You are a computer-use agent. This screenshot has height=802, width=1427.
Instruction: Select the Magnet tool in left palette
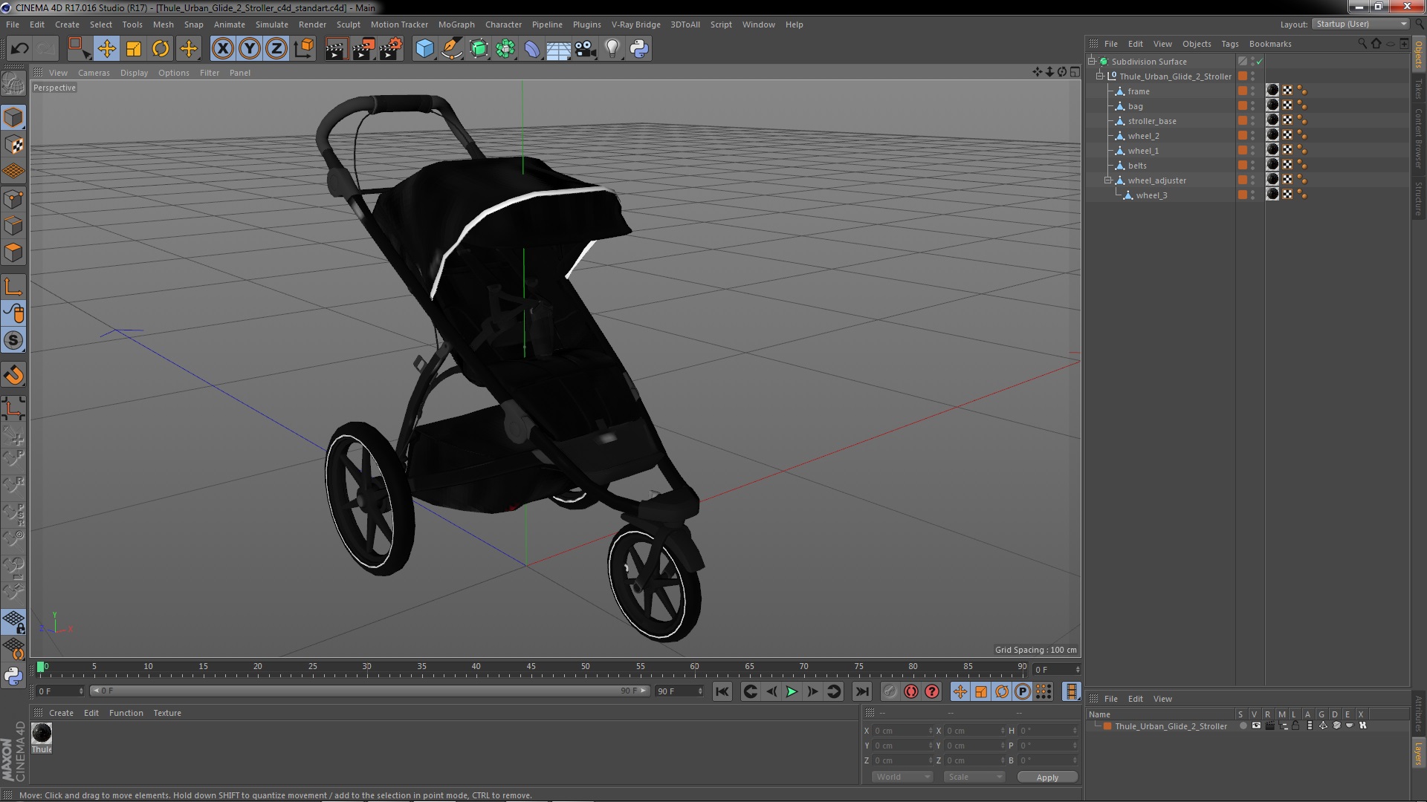coord(13,375)
